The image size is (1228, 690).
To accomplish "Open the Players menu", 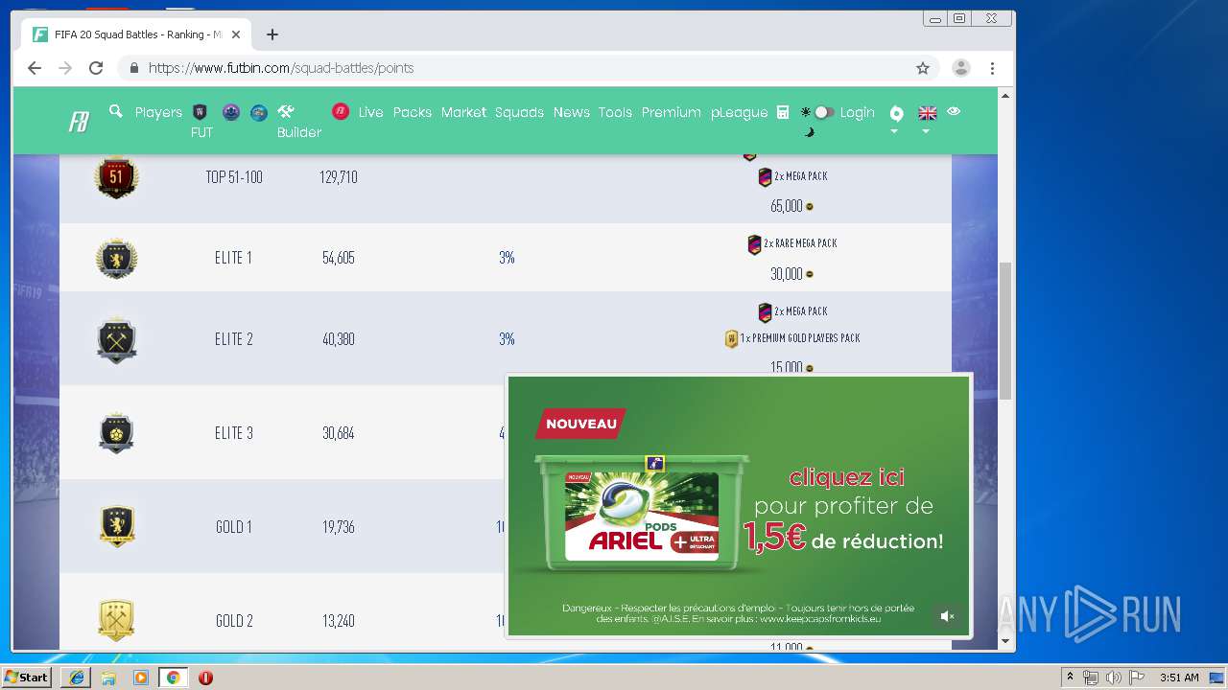I will (x=158, y=112).
